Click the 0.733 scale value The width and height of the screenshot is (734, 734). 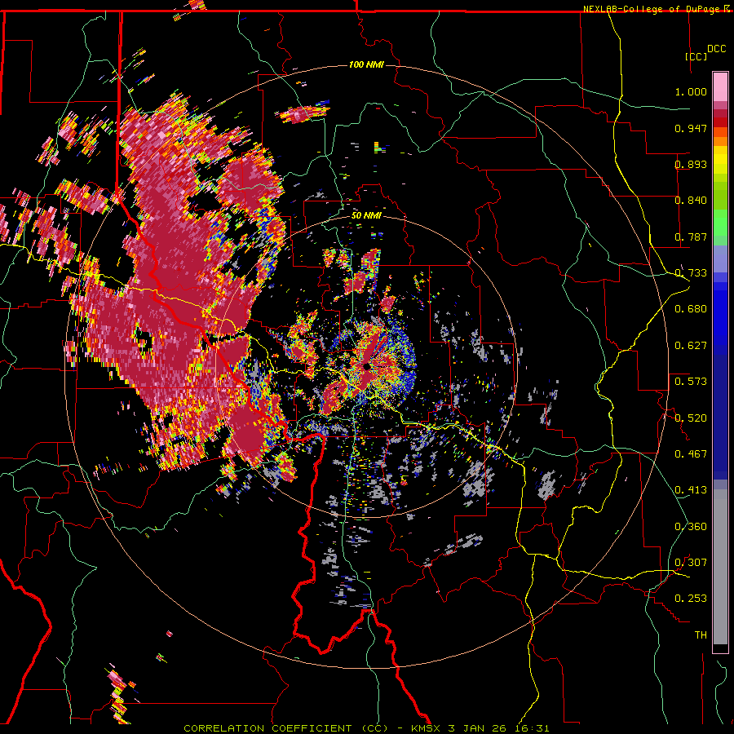(x=691, y=273)
